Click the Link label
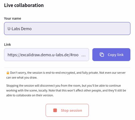The image size is (135, 120). [8, 44]
